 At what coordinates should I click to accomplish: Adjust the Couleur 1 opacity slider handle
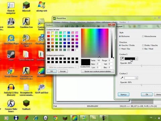[142, 66]
